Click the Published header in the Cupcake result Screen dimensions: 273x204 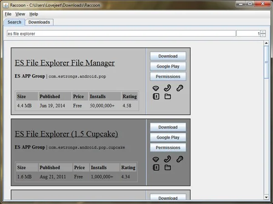point(56,167)
